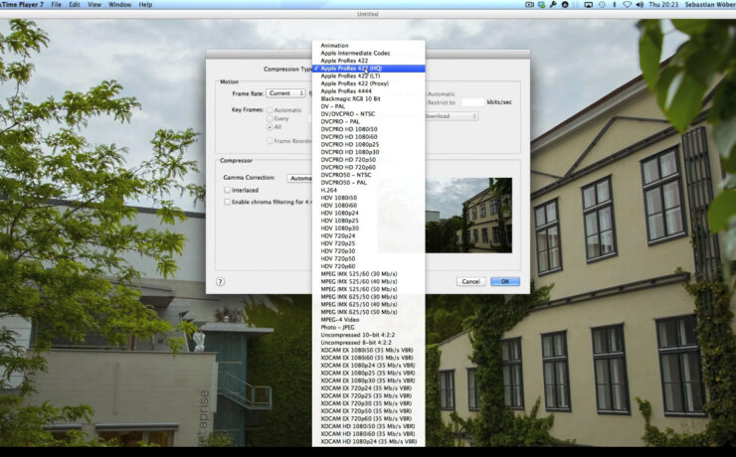Open the Window menu
This screenshot has width=736, height=457.
tap(119, 5)
